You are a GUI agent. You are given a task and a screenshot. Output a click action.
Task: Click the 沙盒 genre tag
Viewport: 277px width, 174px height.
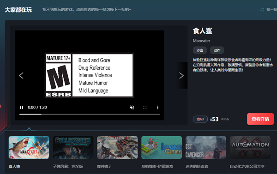tap(200, 50)
